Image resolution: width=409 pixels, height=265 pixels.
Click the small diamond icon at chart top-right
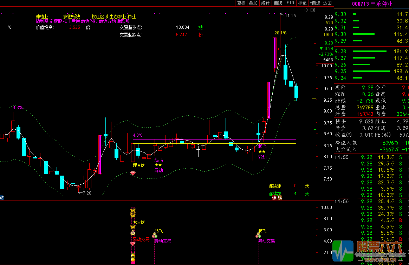(306, 11)
